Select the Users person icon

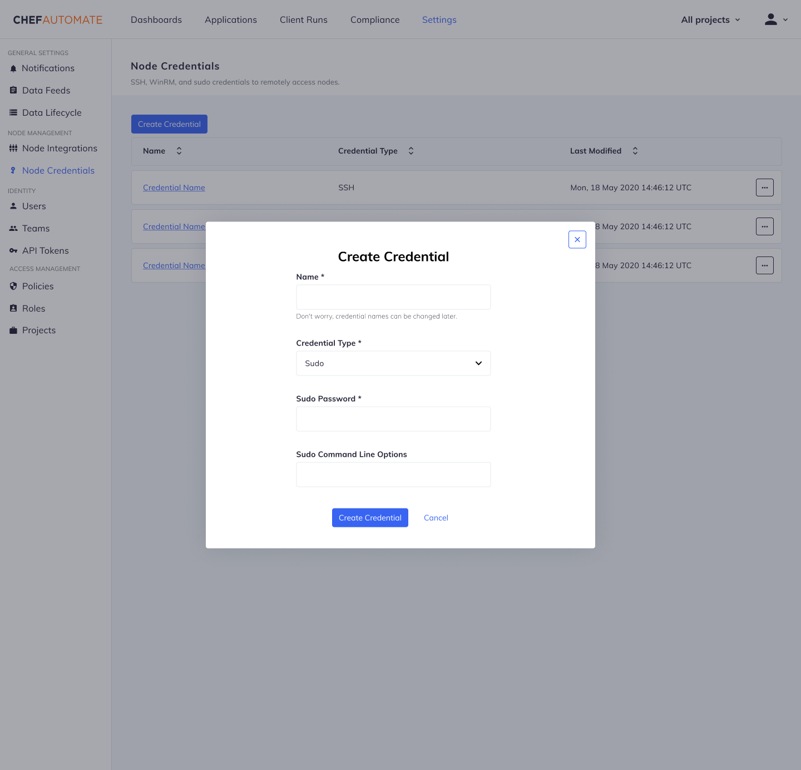(13, 206)
